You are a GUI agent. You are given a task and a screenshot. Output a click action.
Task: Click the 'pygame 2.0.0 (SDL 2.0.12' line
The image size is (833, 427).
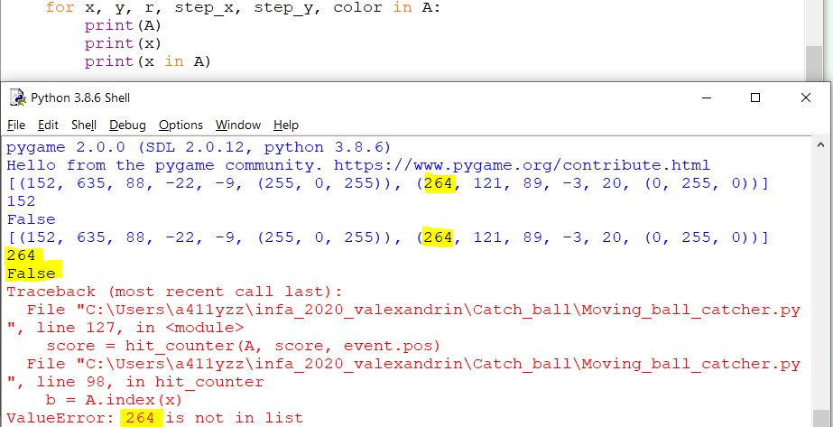pos(199,147)
